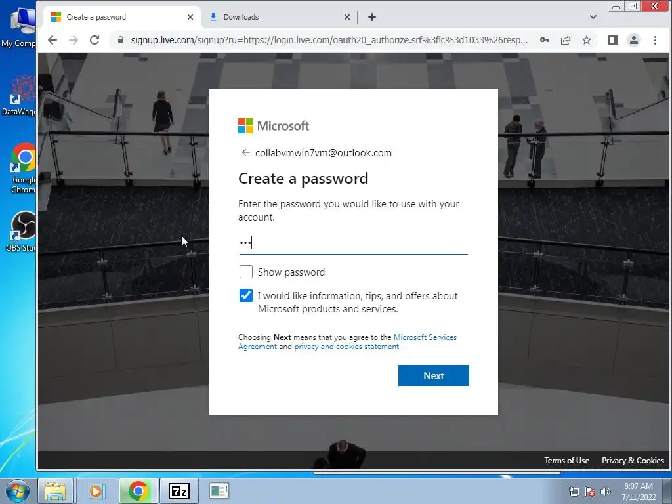Open the privacy and cookies statement link
This screenshot has height=504, width=672.
tap(346, 346)
